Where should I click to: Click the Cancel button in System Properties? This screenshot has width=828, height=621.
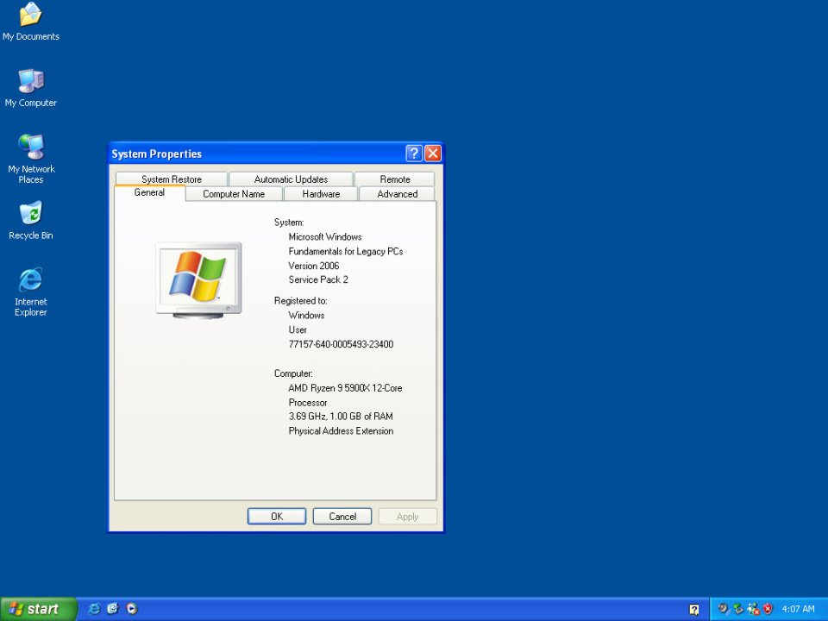(342, 517)
